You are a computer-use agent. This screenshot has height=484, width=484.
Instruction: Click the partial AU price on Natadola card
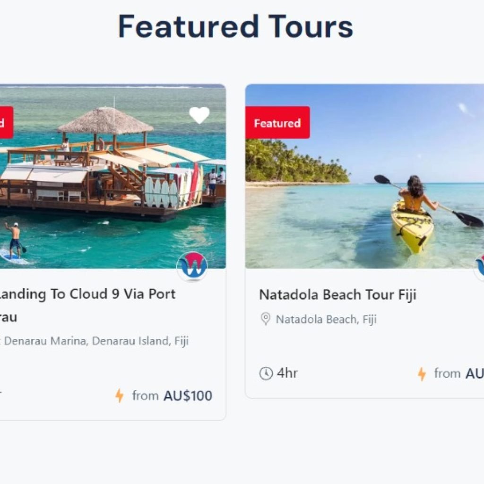click(x=475, y=374)
